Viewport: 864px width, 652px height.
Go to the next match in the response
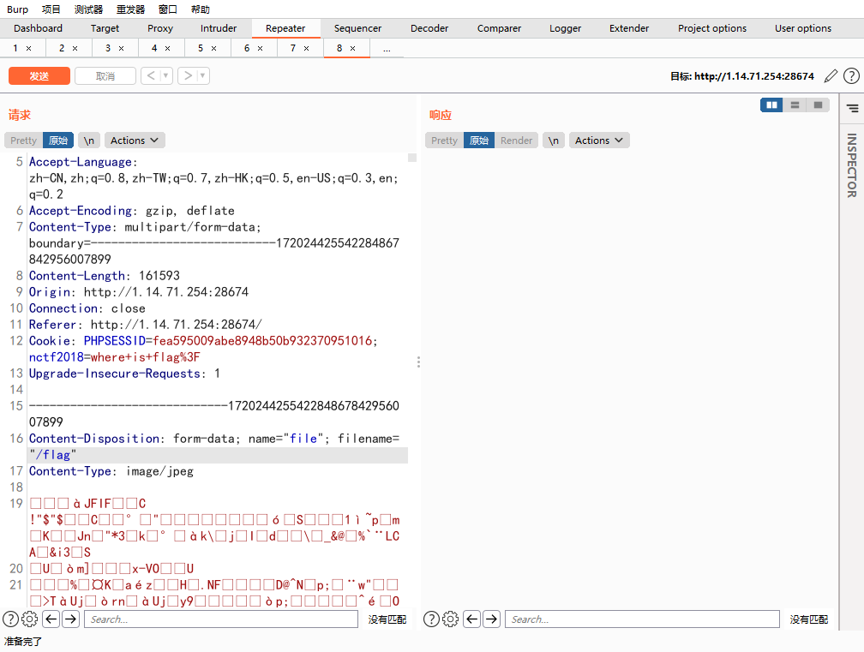491,619
